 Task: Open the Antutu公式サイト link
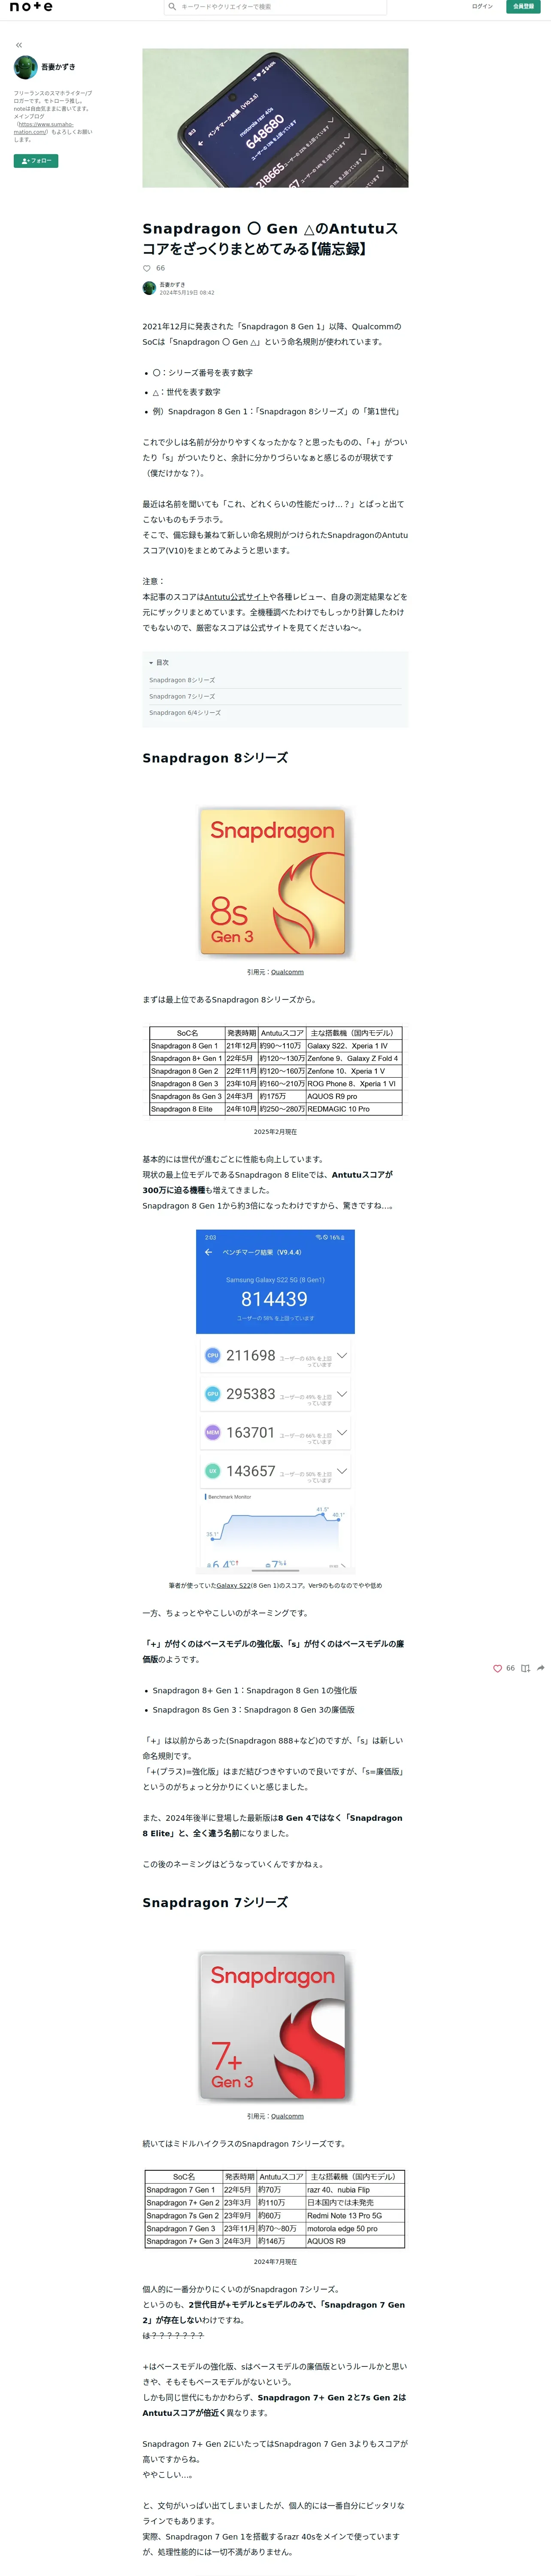[x=236, y=597]
